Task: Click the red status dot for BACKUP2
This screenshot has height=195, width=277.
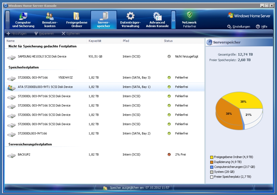Action: (169, 154)
